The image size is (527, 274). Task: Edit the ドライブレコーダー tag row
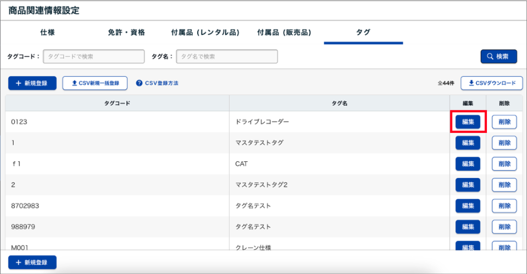pos(468,122)
